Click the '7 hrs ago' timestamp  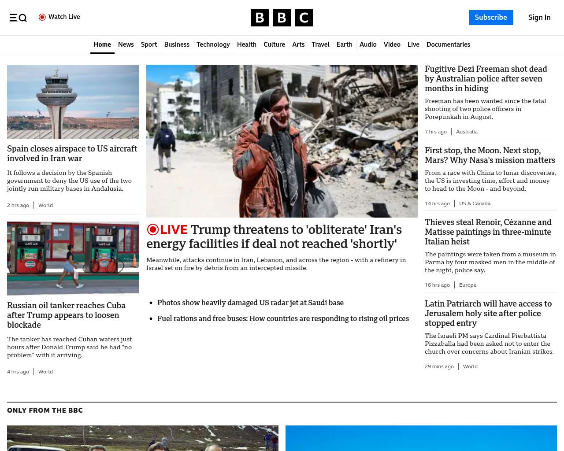point(436,132)
